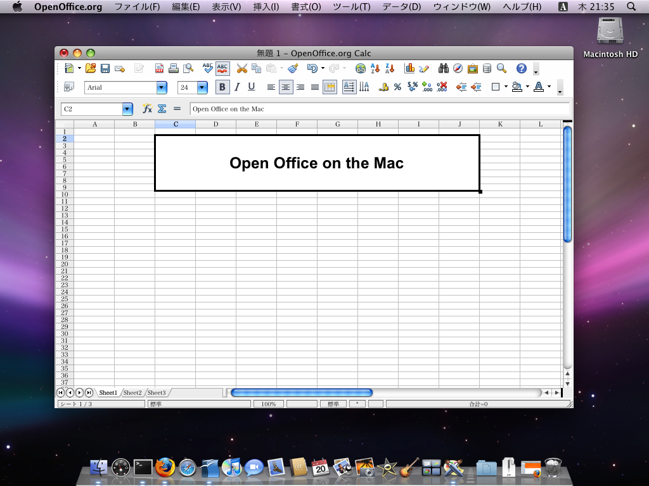Toggle Italic formatting button
Screen dimensions: 649x486
[237, 87]
